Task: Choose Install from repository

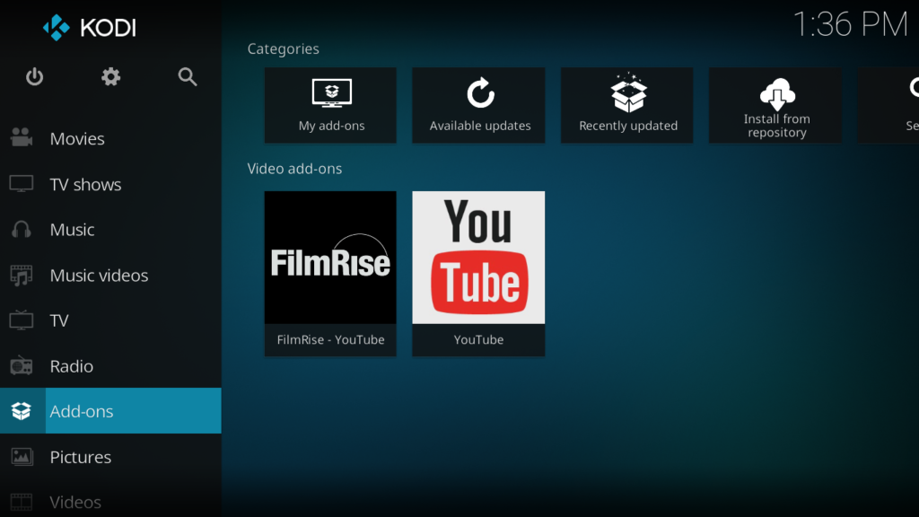Action: 775,106
